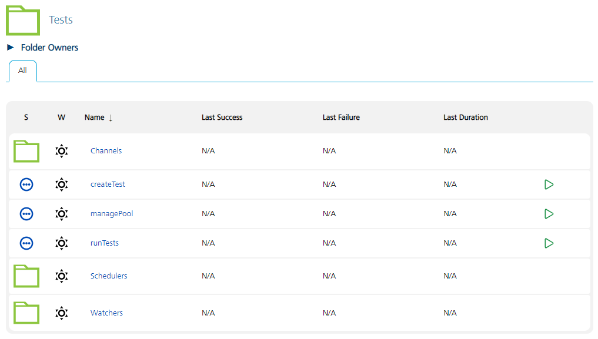This screenshot has height=339, width=598.
Task: Click the Tests folder icon at the top
Action: [22, 19]
